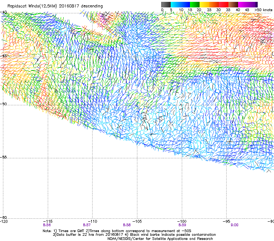Click the '-115' longitude axis label
Screen dimensions: 274x241
[x=48, y=221]
